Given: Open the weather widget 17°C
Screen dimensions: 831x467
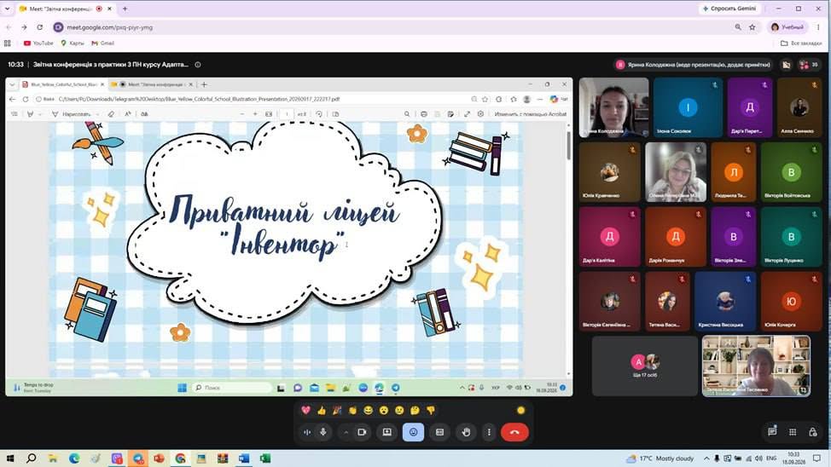Looking at the screenshot, I should click(x=660, y=458).
